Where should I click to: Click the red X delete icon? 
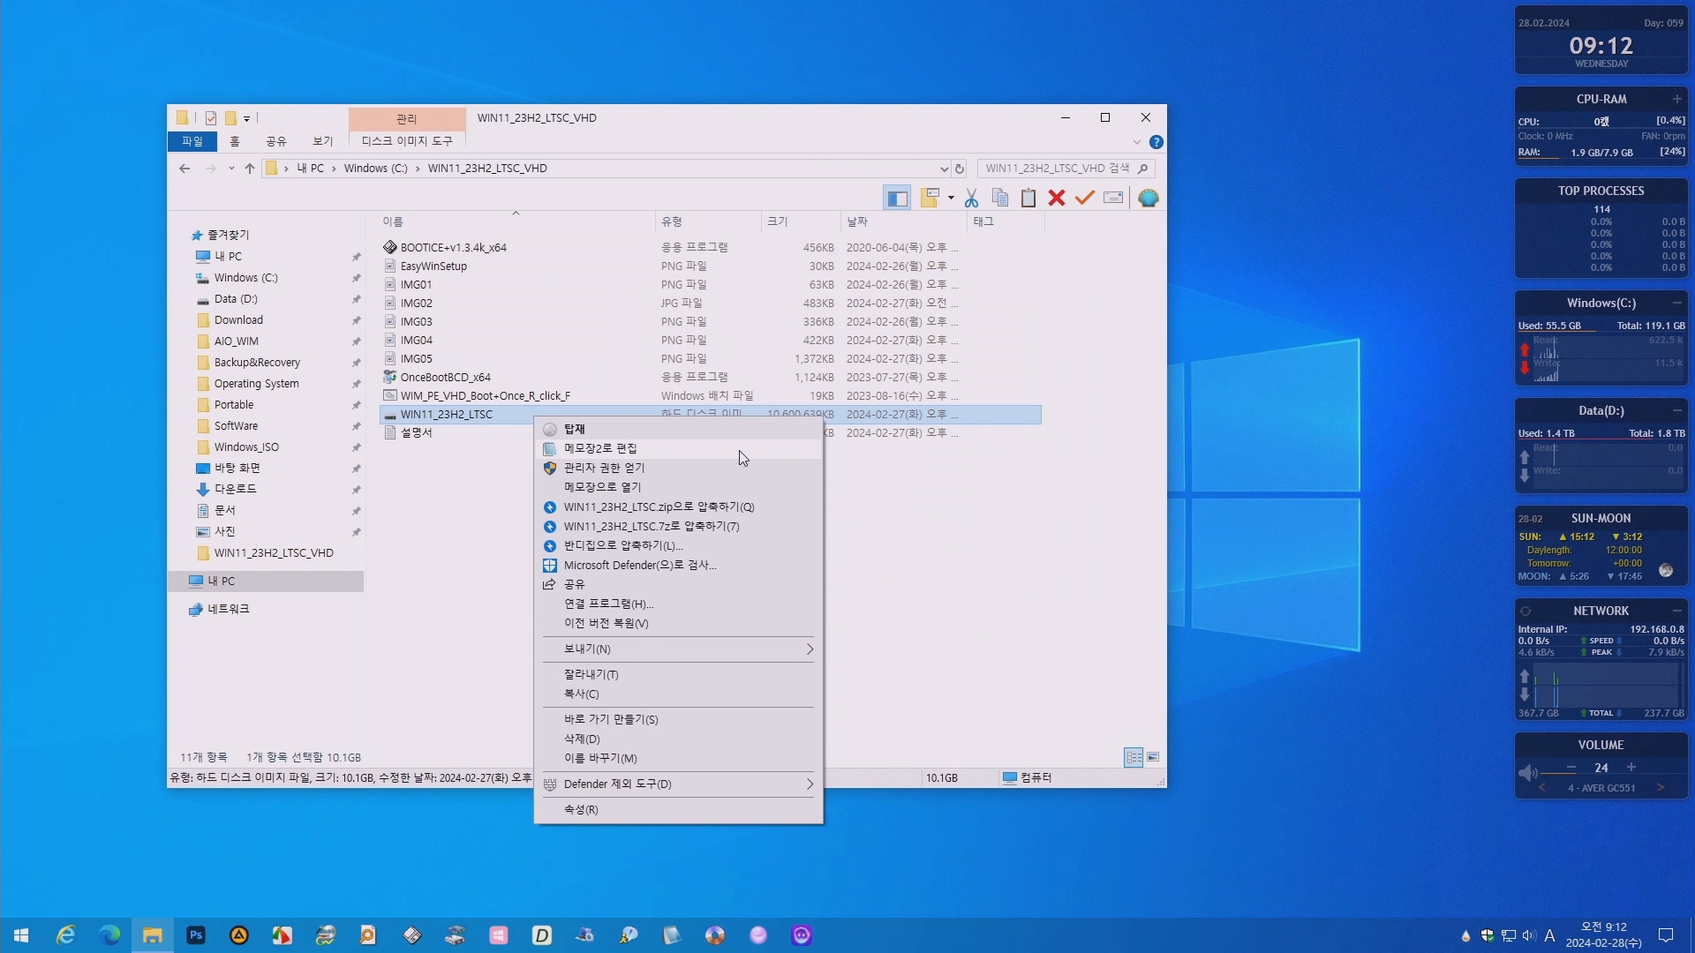pyautogui.click(x=1057, y=199)
